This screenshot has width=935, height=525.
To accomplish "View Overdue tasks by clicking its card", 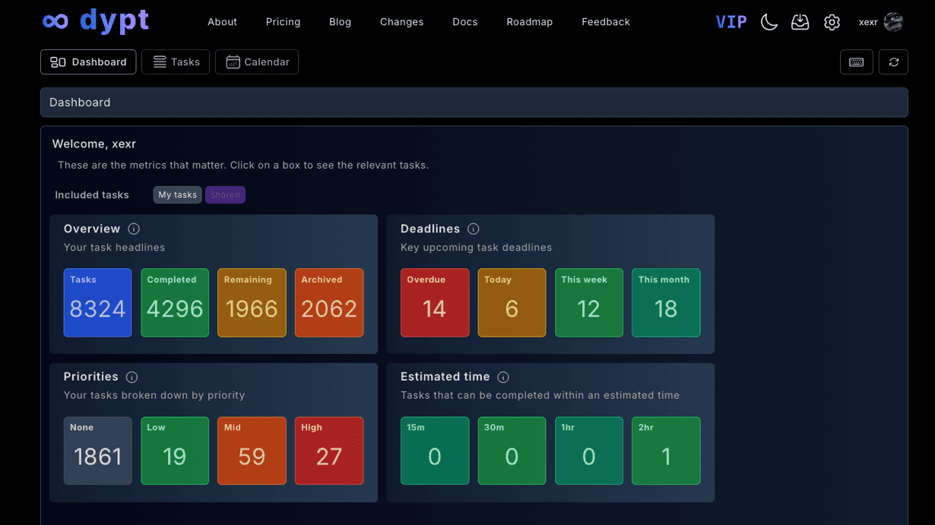I will 435,302.
